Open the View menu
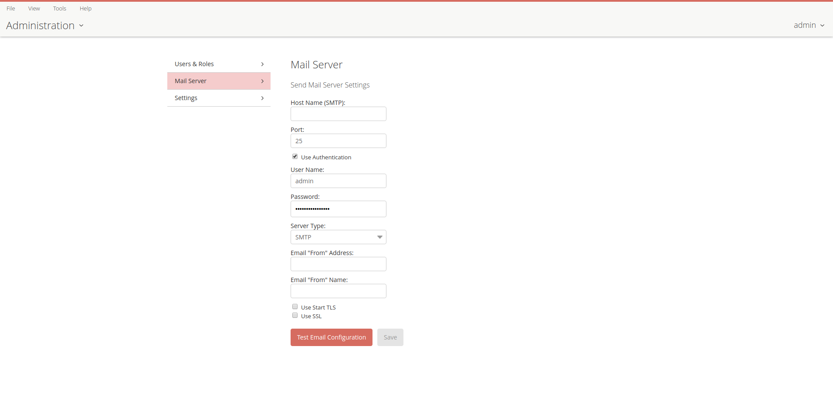The height and width of the screenshot is (417, 833). (x=34, y=8)
